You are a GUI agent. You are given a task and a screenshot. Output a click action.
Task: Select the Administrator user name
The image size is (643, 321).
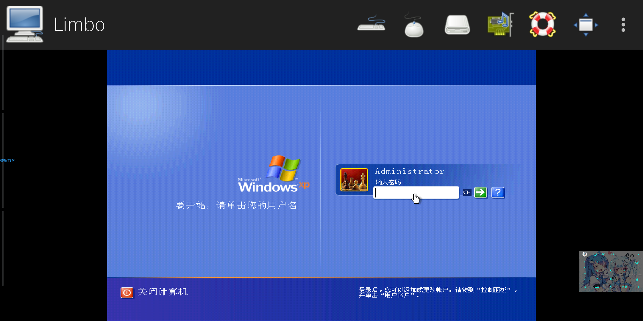[x=410, y=171]
